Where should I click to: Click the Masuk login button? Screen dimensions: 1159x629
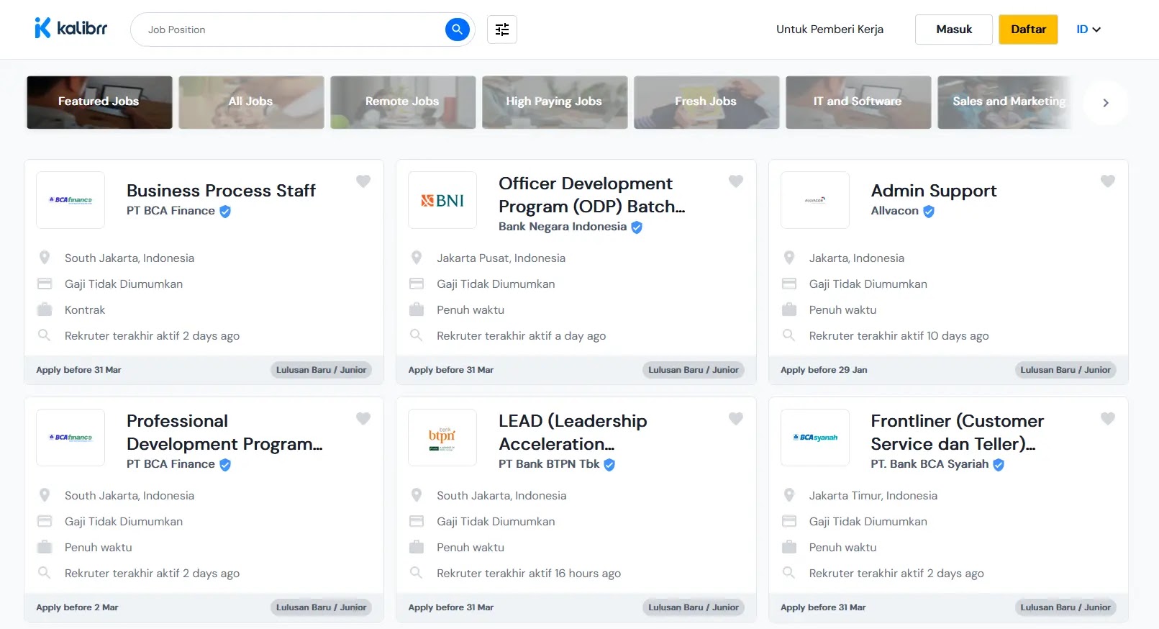coord(954,30)
